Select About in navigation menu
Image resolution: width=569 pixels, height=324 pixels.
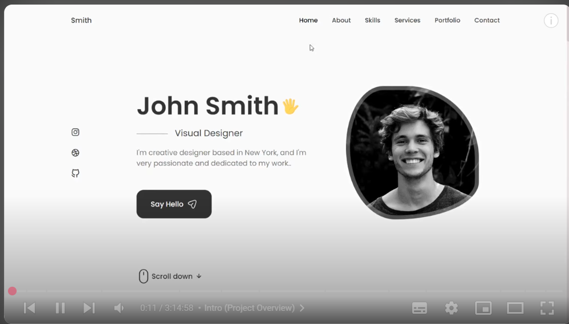click(x=341, y=21)
